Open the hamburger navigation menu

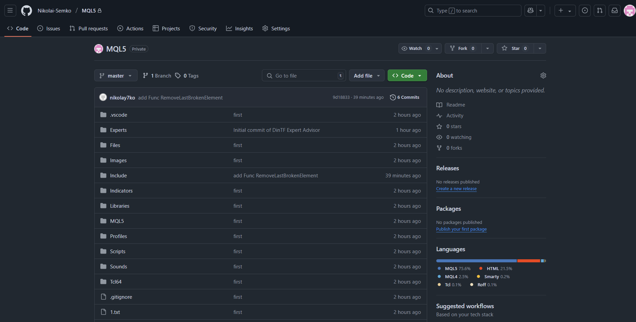(x=10, y=10)
